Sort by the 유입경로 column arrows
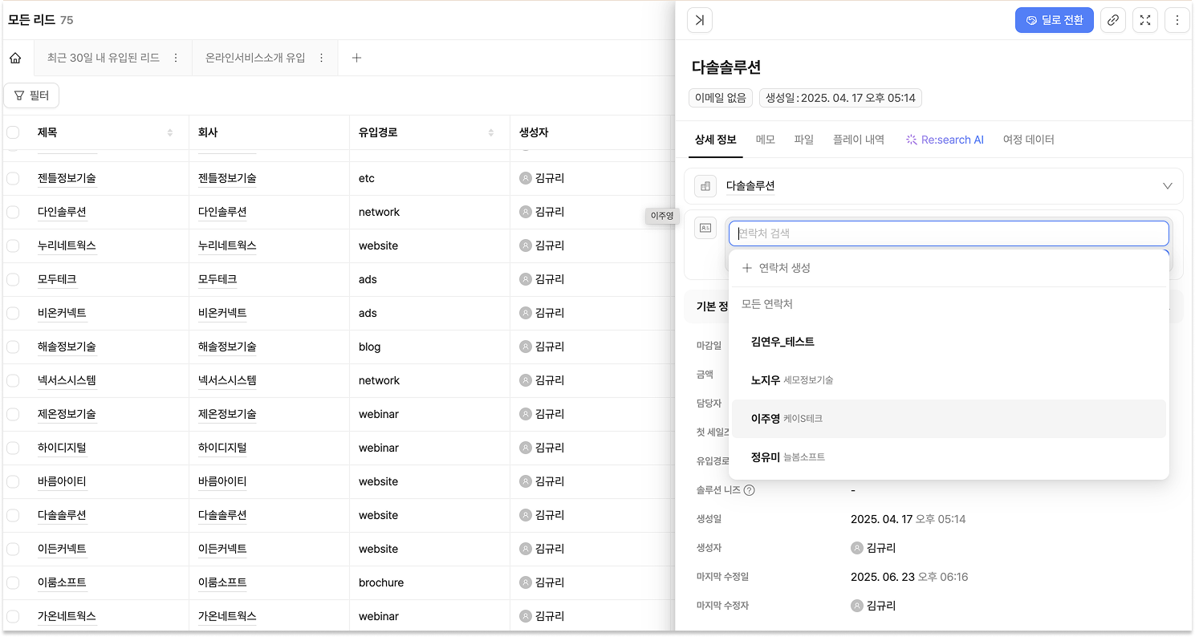The width and height of the screenshot is (1195, 637). [x=491, y=132]
